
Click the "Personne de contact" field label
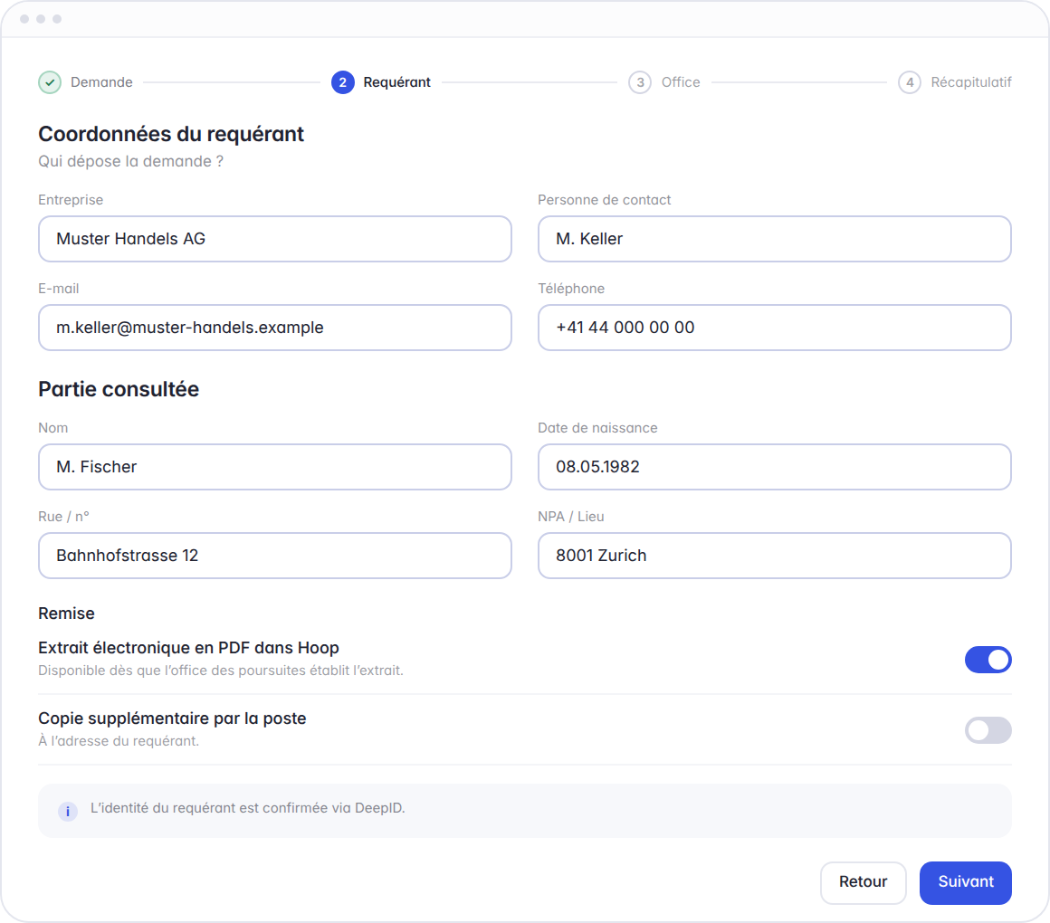point(604,200)
